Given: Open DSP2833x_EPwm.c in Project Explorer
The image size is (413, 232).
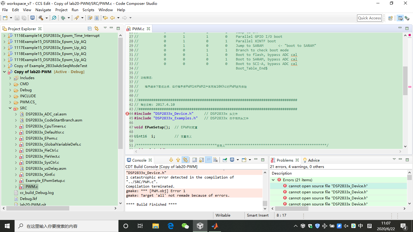Looking at the screenshot, I should (x=41, y=138).
